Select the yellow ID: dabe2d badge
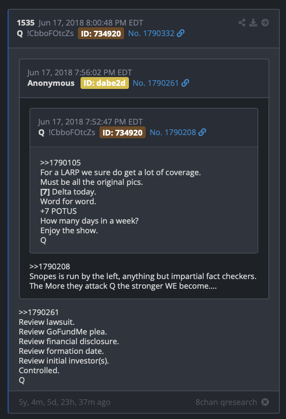Screen dimensions: 286x419 pyautogui.click(x=104, y=83)
